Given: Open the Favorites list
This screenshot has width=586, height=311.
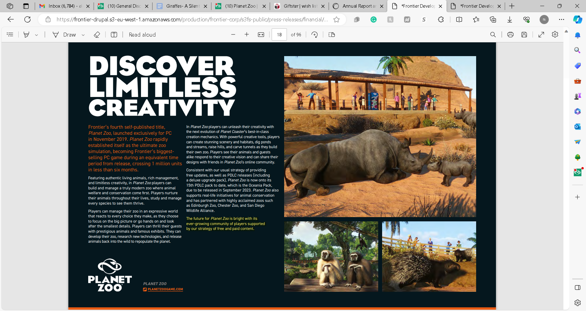Looking at the screenshot, I should (476, 20).
